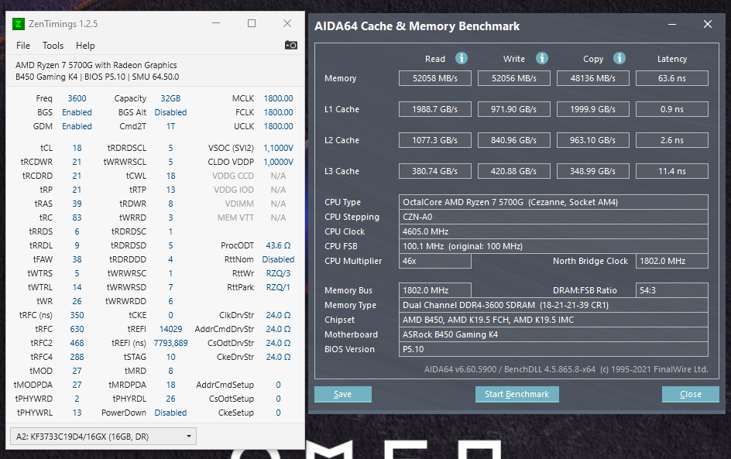Click L1 Cache latency 0.9 ns
The height and width of the screenshot is (459, 731).
pos(672,109)
